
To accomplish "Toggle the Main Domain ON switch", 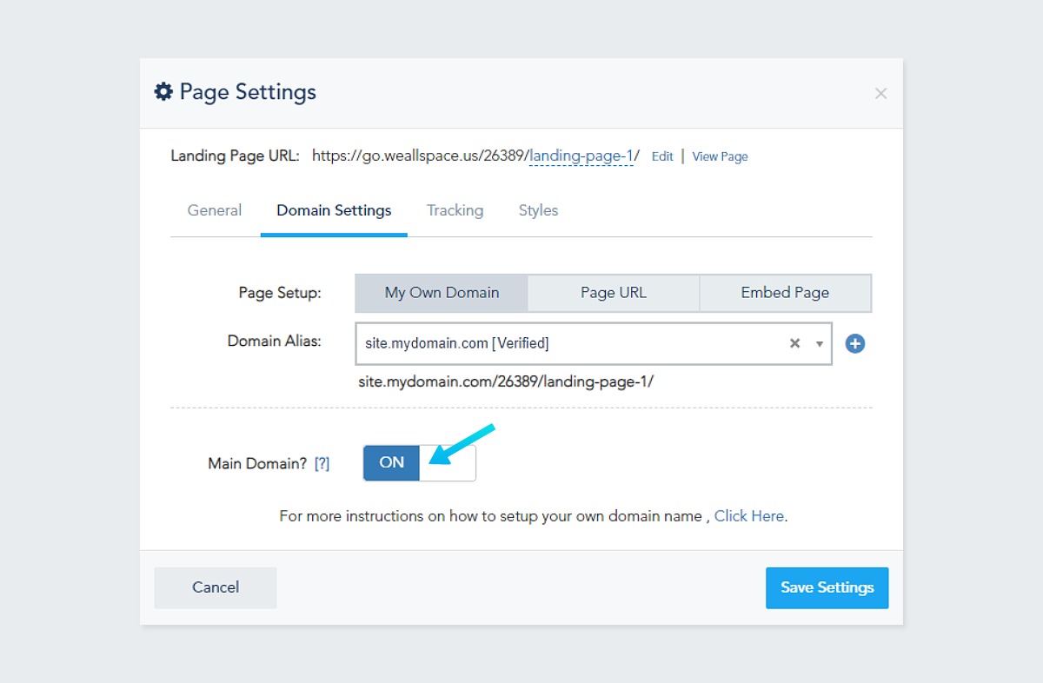I will point(419,463).
